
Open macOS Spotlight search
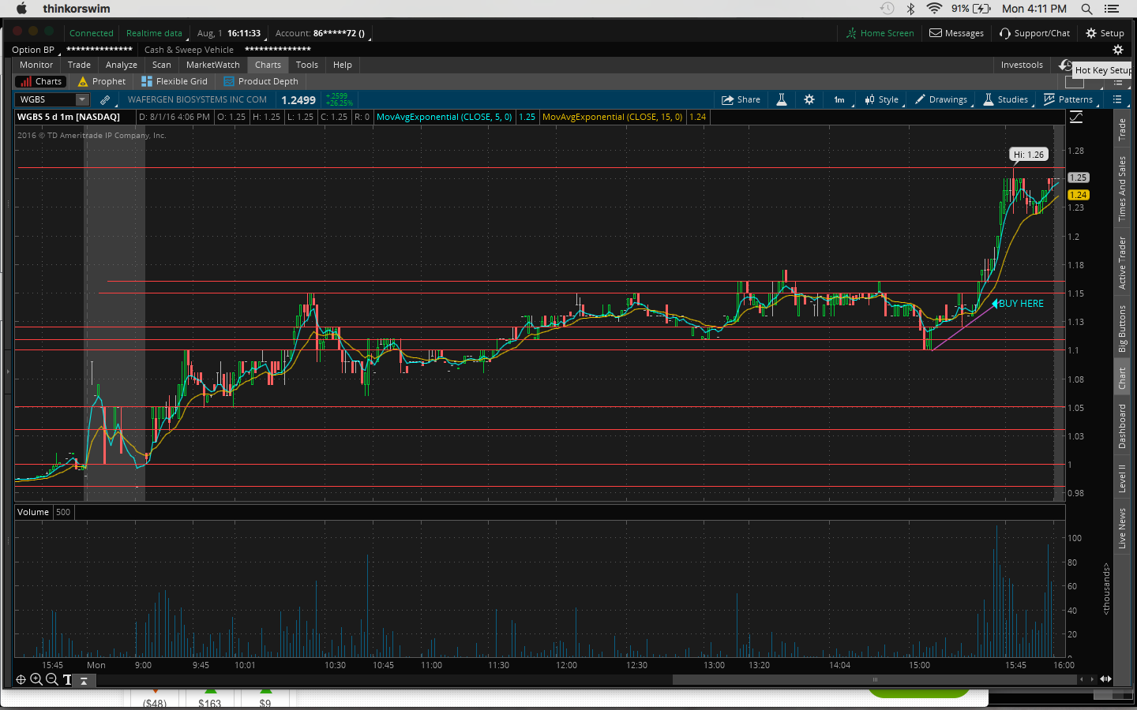[1087, 9]
